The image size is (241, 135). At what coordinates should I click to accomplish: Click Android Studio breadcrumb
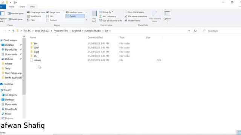[x=93, y=31]
